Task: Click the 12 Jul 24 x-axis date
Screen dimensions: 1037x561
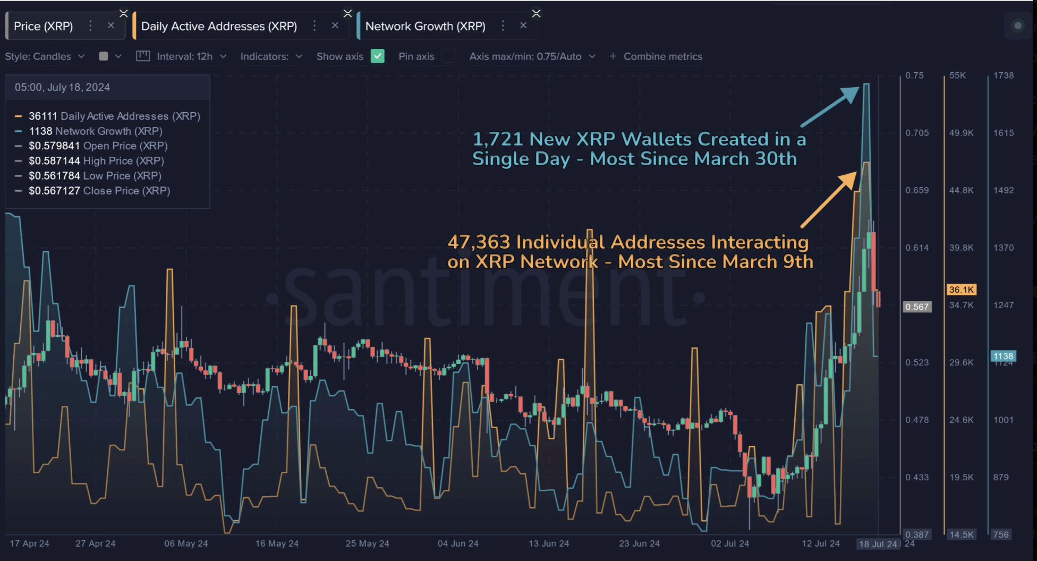Action: click(821, 543)
